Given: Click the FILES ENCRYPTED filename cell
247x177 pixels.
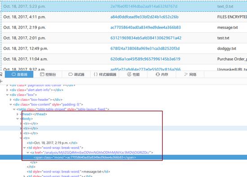Looking at the screenshot, I should [232, 17].
